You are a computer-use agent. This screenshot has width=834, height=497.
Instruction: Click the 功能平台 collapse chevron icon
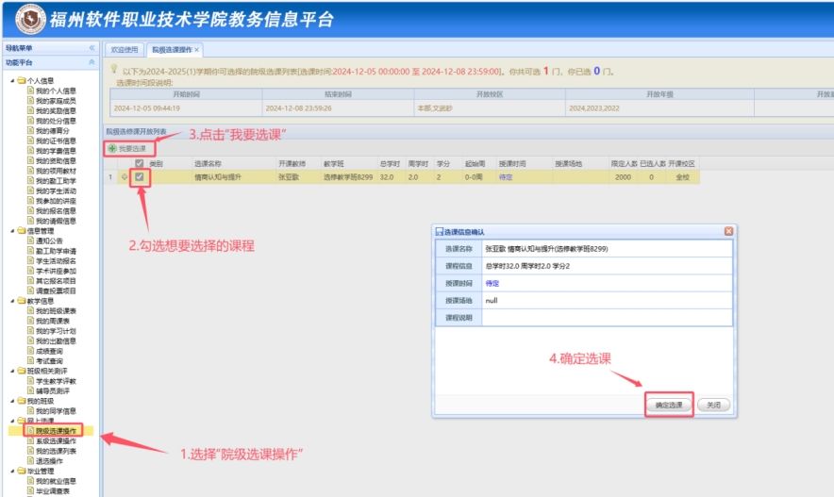tap(92, 62)
